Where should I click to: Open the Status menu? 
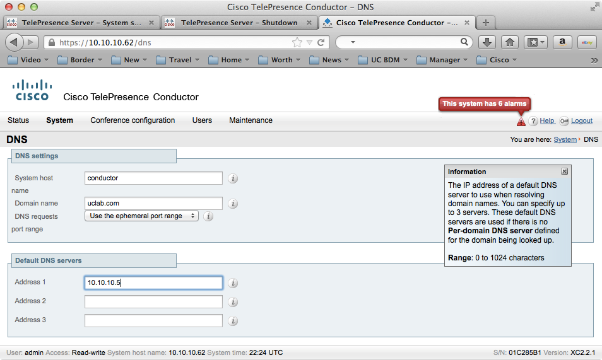click(x=18, y=120)
